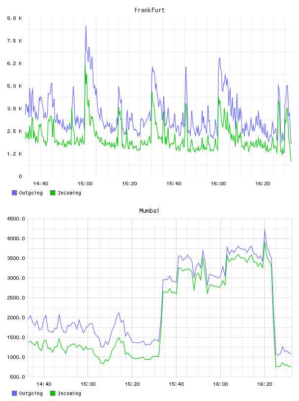Click the 1000.0 axis label

(x=16, y=357)
